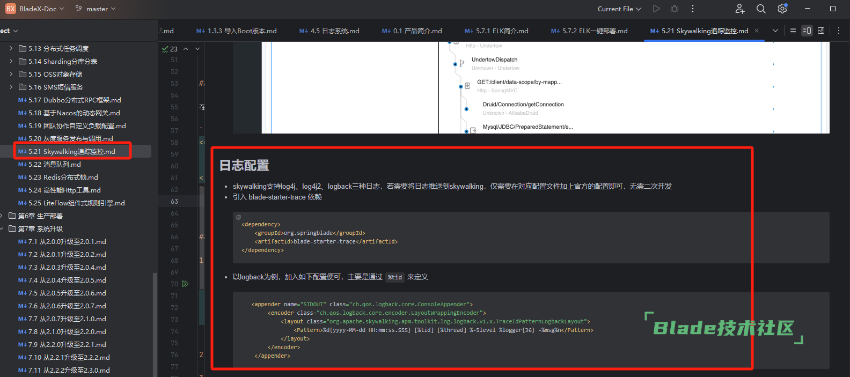Close the 5.21 Skywalking追踪监控.md tab
The image size is (850, 377).
tap(757, 31)
